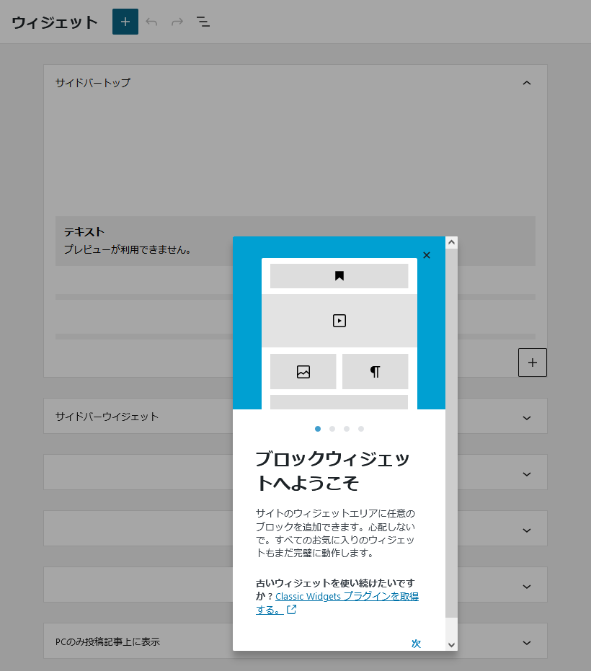This screenshot has height=671, width=591.
Task: Expand the PCのみ投稿記事上に表示 area
Action: pyautogui.click(x=527, y=641)
